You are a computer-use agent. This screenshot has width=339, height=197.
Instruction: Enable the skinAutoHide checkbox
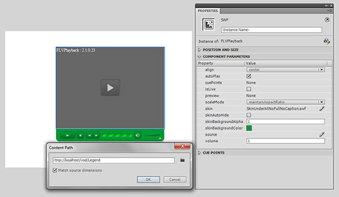tap(249, 115)
